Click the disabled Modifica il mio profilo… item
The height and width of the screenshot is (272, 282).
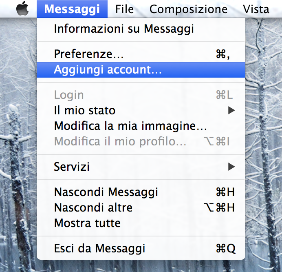pyautogui.click(x=141, y=141)
